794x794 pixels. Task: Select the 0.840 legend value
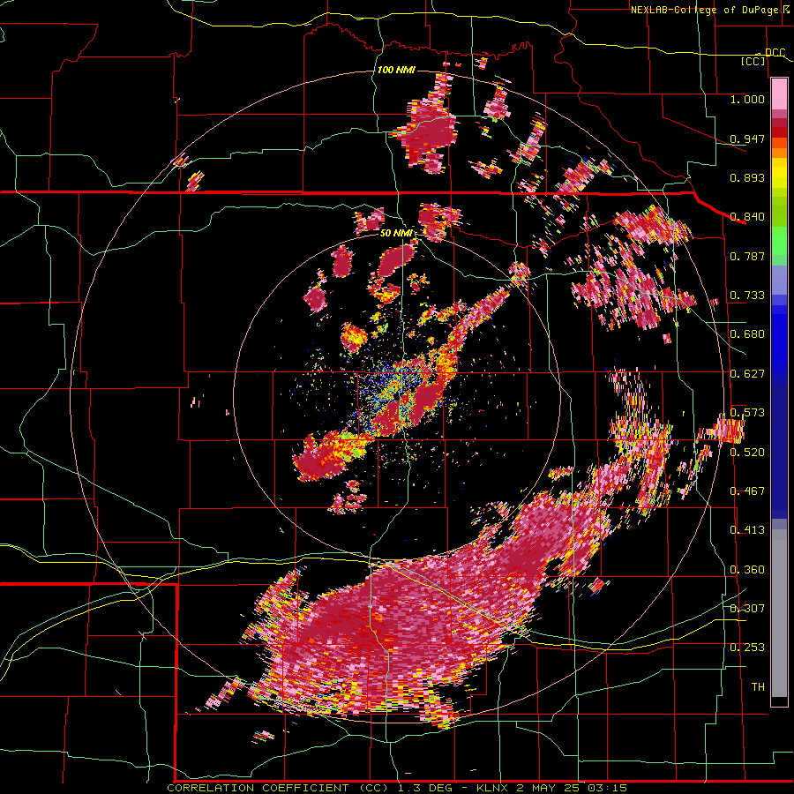tap(747, 217)
